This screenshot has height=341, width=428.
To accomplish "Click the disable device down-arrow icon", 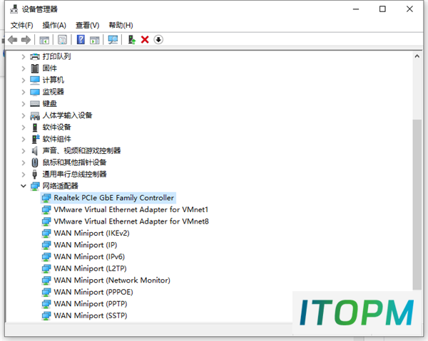I will click(x=158, y=40).
